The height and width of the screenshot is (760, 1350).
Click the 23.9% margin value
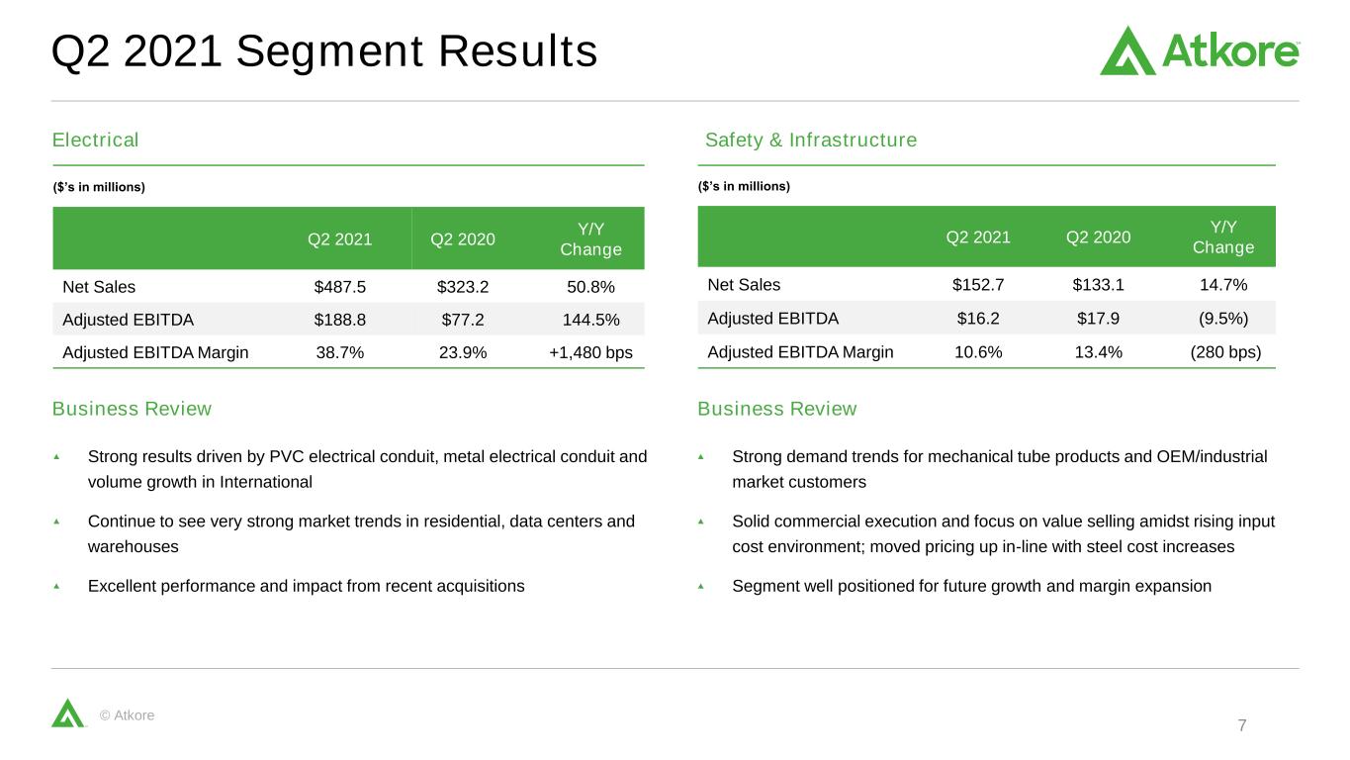(464, 352)
